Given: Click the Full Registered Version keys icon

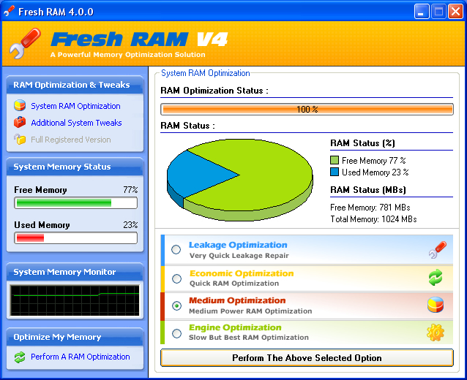Looking at the screenshot, I should tap(20, 139).
